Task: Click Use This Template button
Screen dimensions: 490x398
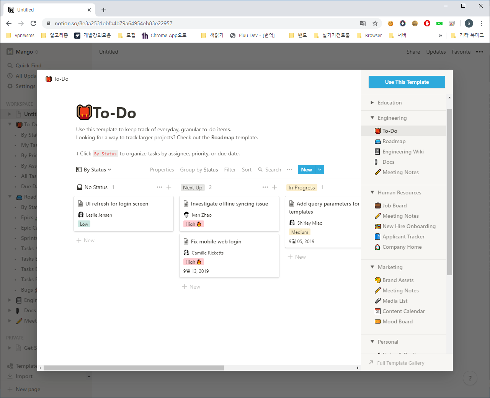Action: (x=407, y=82)
